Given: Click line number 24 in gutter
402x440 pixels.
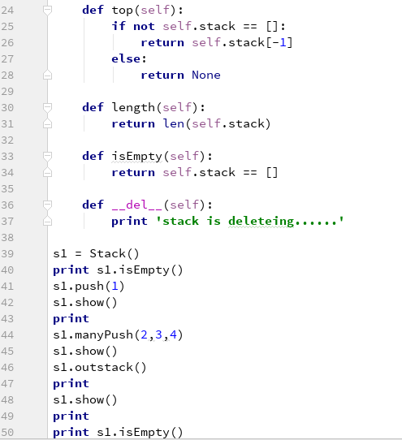Looking at the screenshot, I should [x=7, y=11].
